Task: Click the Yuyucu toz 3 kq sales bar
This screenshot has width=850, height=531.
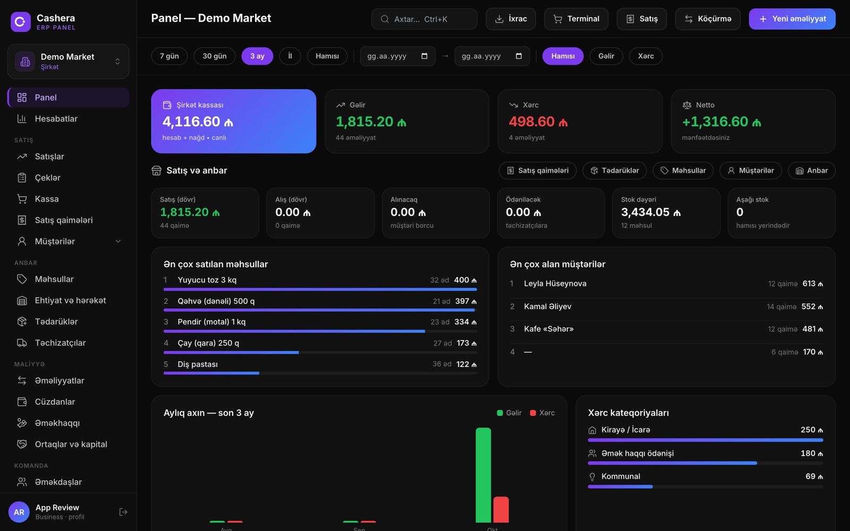Action: (320, 289)
